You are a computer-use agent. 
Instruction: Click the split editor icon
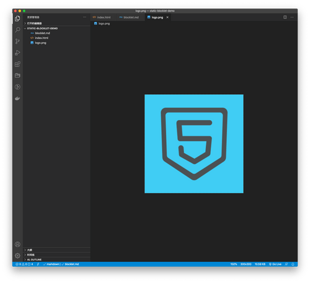click(285, 17)
